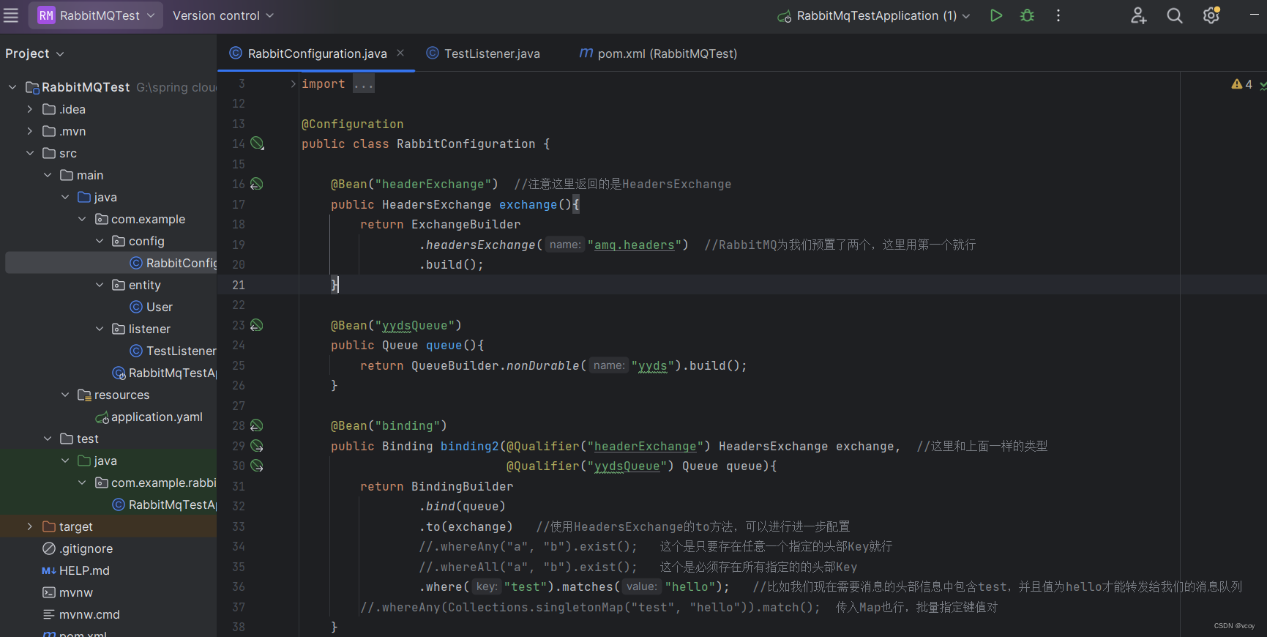This screenshot has height=637, width=1267.
Task: Switch to pom.xml (RabbitMQTest) tab
Action: [x=658, y=53]
